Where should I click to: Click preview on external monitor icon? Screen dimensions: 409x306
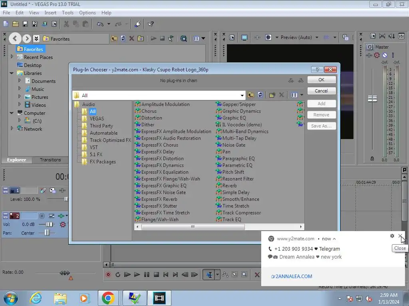coord(244,37)
